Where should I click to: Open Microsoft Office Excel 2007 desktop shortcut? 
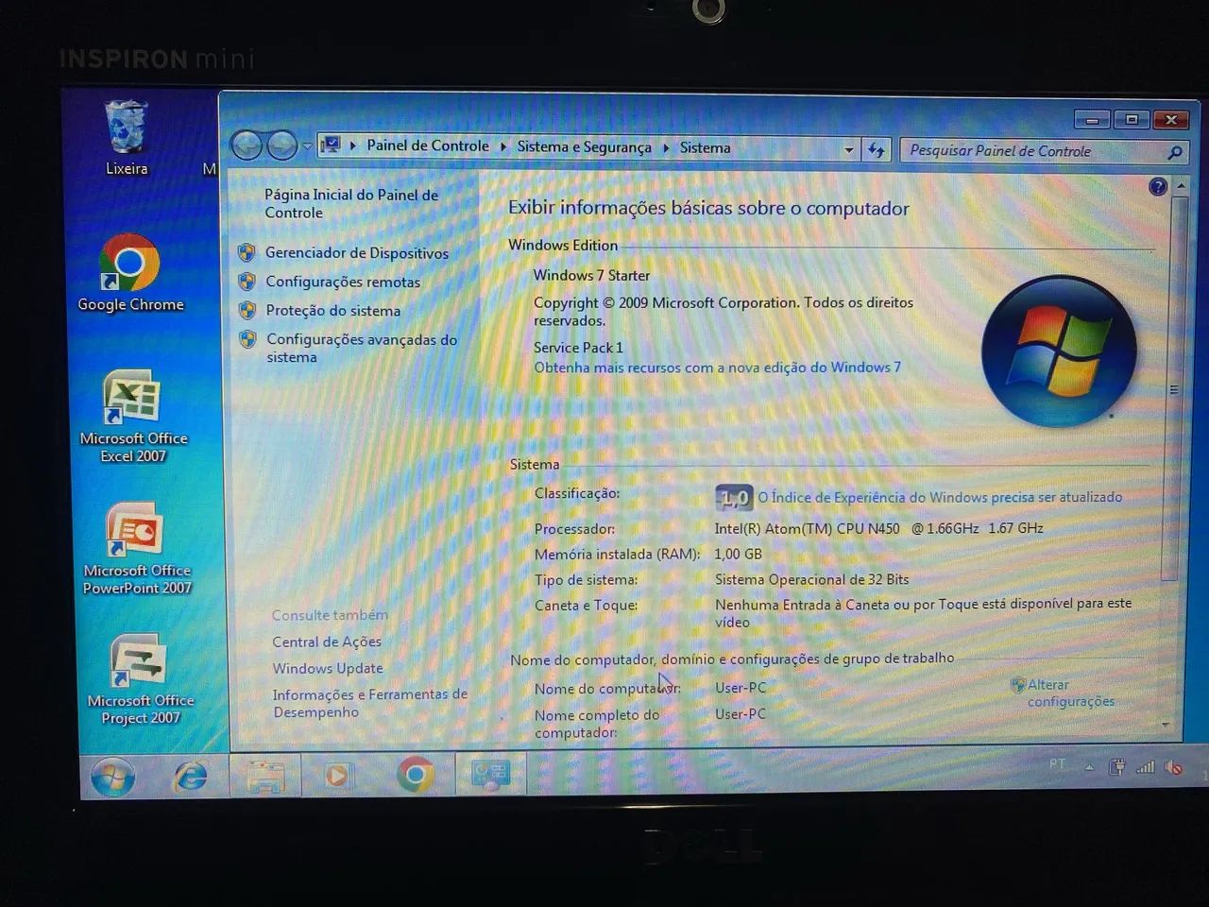[133, 416]
